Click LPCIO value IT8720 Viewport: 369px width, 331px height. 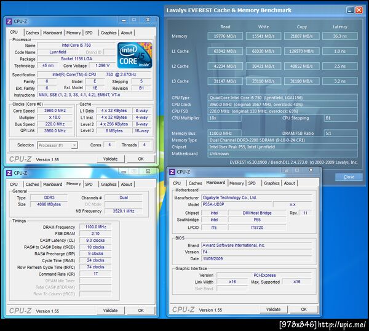[x=257, y=228]
